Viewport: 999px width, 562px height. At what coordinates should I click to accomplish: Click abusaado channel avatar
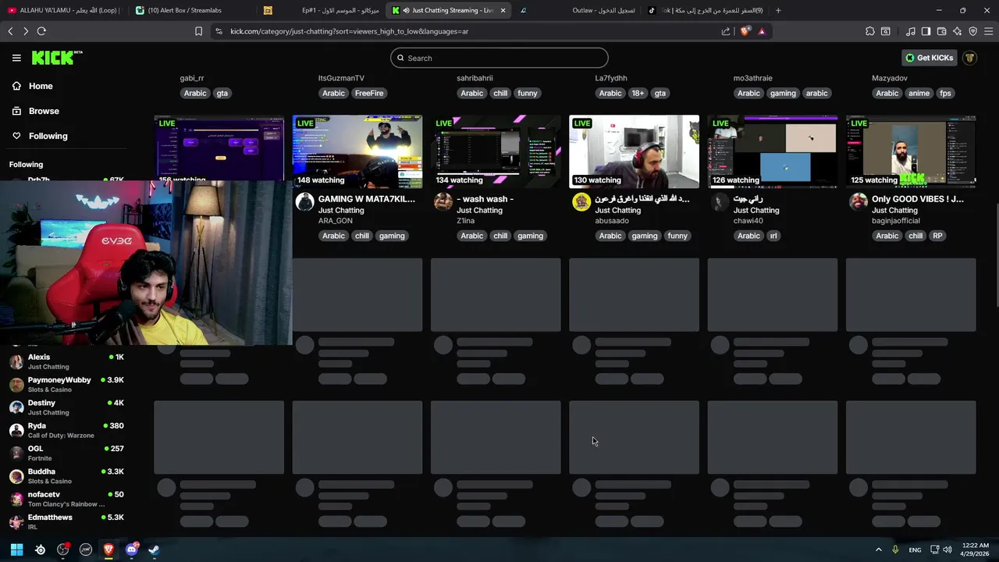click(x=581, y=202)
